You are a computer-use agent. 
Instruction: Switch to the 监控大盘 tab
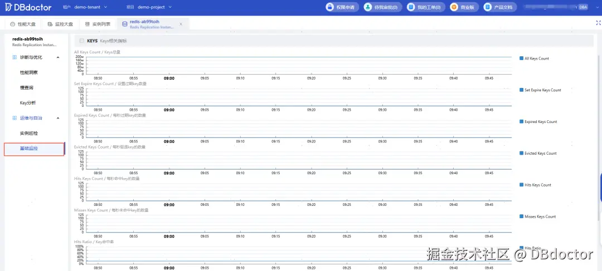click(x=60, y=24)
